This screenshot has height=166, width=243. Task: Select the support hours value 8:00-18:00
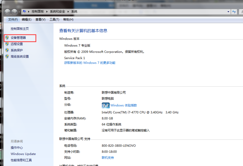tap(109, 152)
